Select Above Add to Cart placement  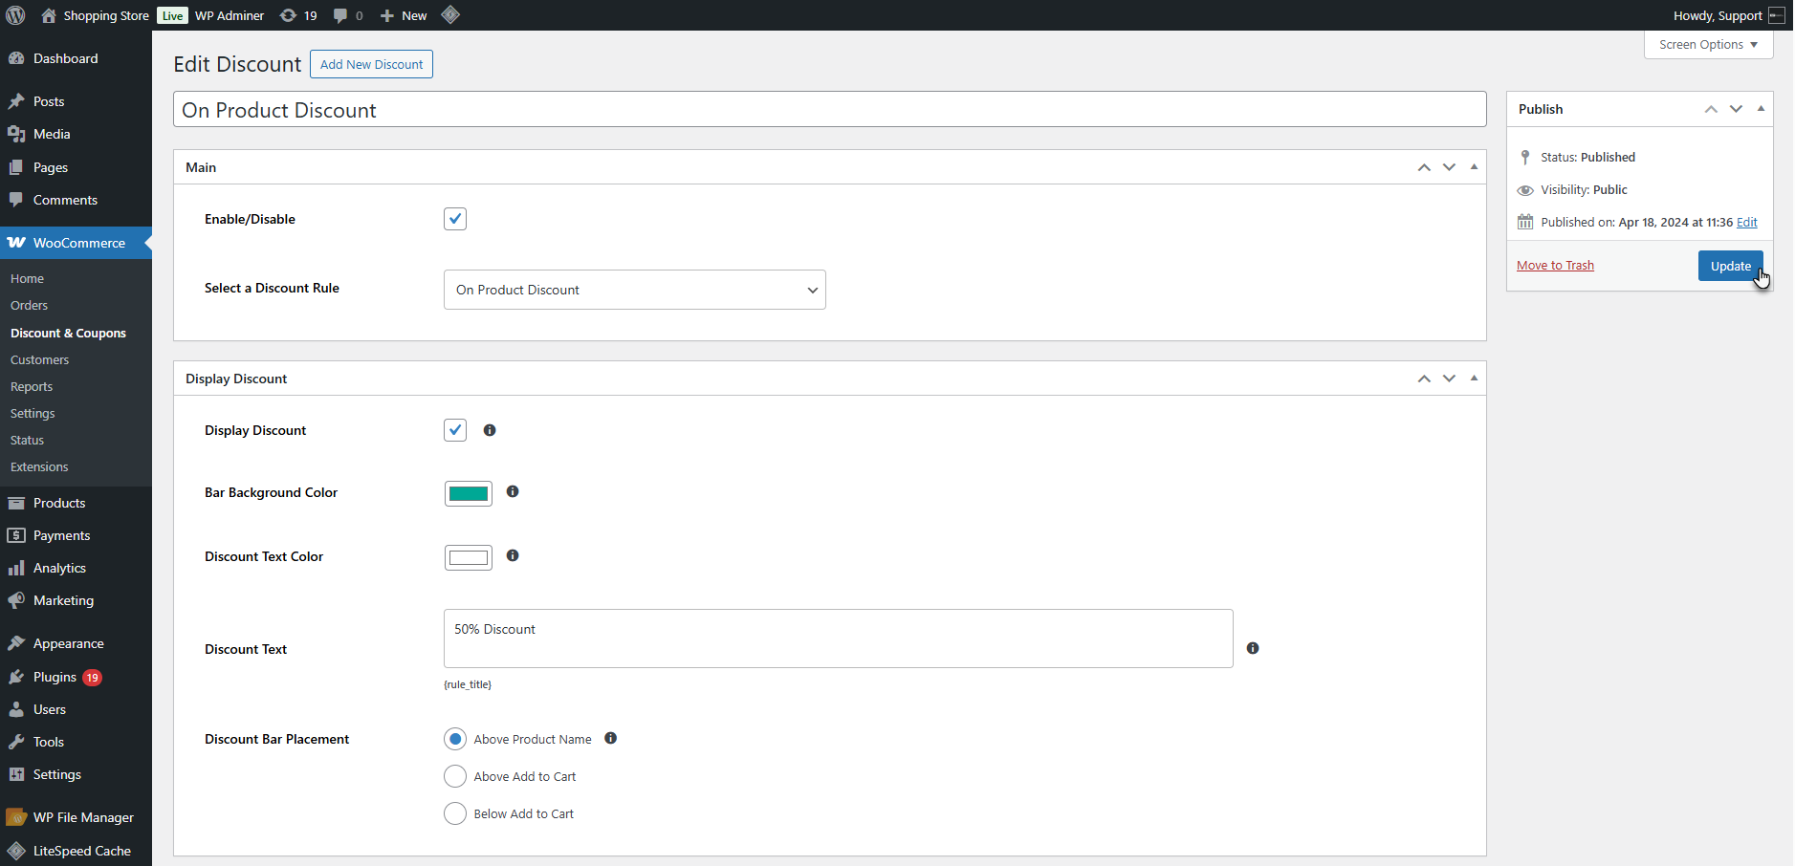[x=455, y=776]
